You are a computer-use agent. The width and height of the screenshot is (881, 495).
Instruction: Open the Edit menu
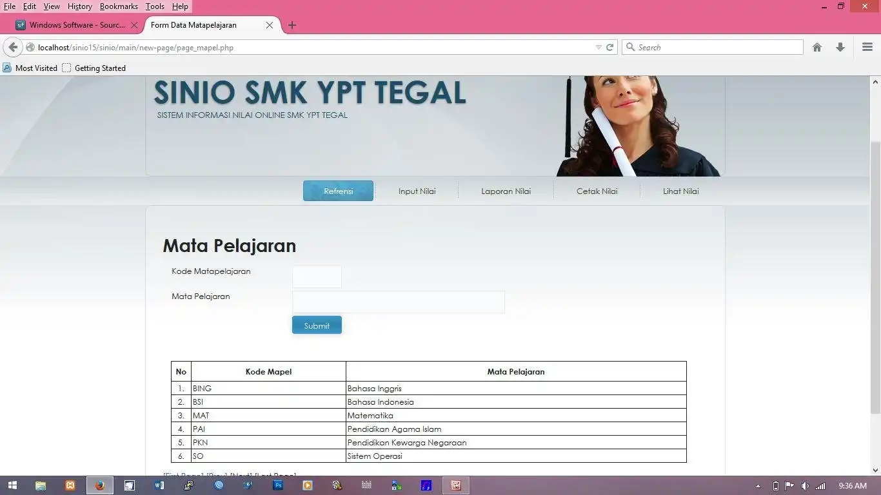pos(30,6)
